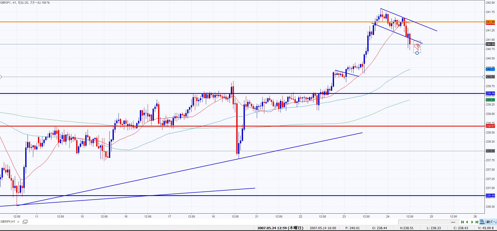497x231 pixels.
Task: Click the blue circle handle below thumbs-down marker
Action: point(417,53)
